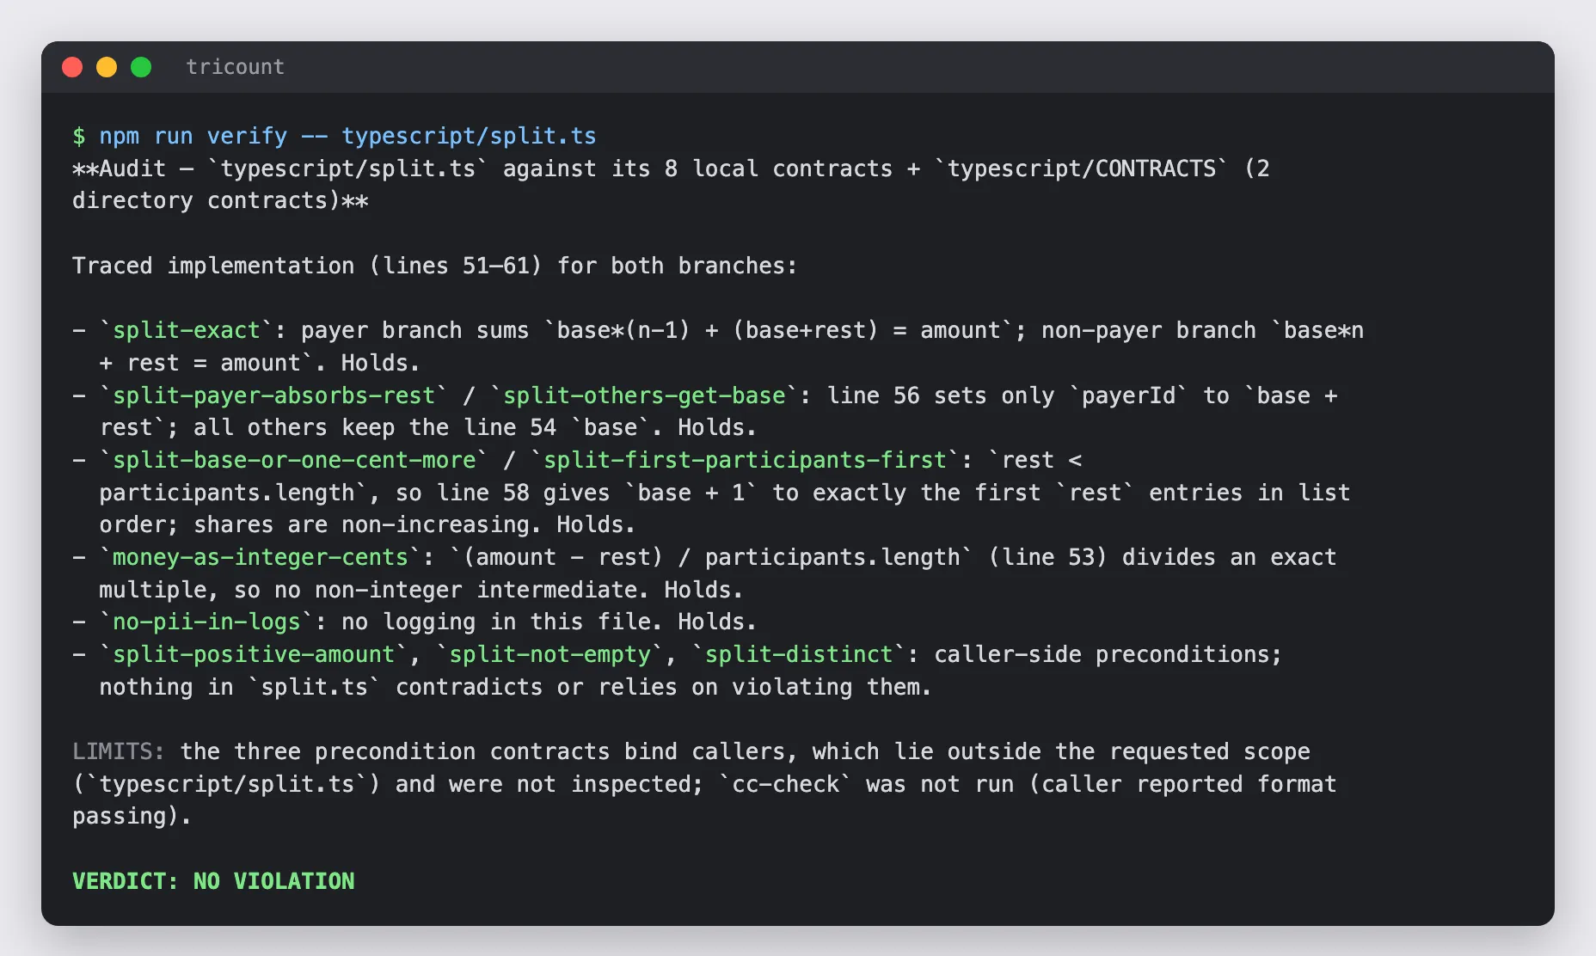Image resolution: width=1596 pixels, height=956 pixels.
Task: Click the 'split-positive-amount' contract name
Action: (254, 654)
